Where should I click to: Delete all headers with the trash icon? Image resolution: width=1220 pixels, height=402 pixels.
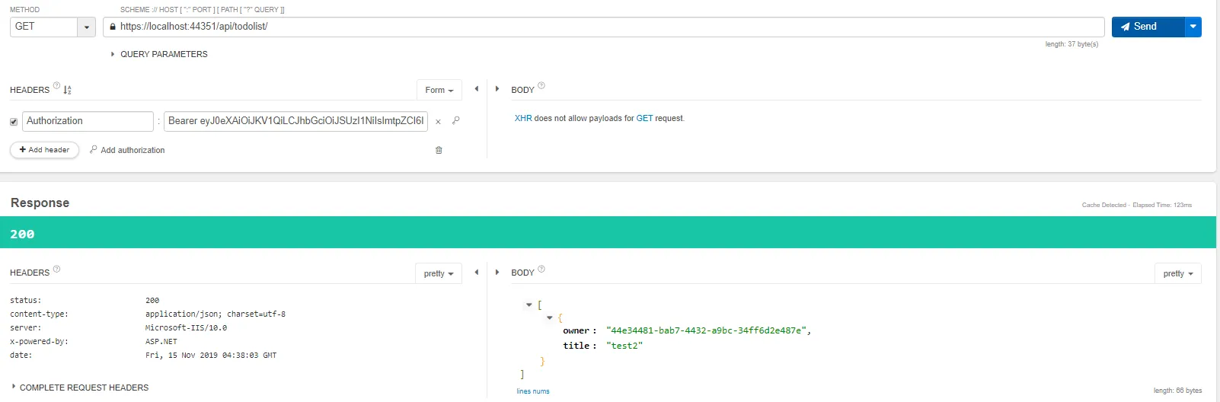439,150
